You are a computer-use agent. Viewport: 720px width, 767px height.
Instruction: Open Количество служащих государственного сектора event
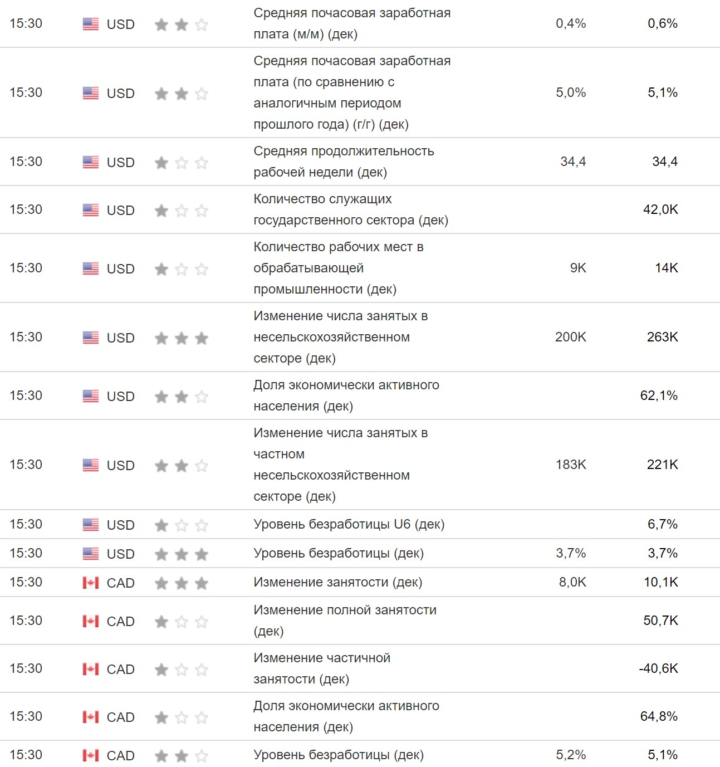coord(350,209)
